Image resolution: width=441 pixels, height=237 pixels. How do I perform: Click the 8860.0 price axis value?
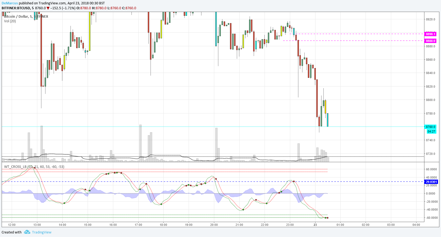tap(430, 60)
